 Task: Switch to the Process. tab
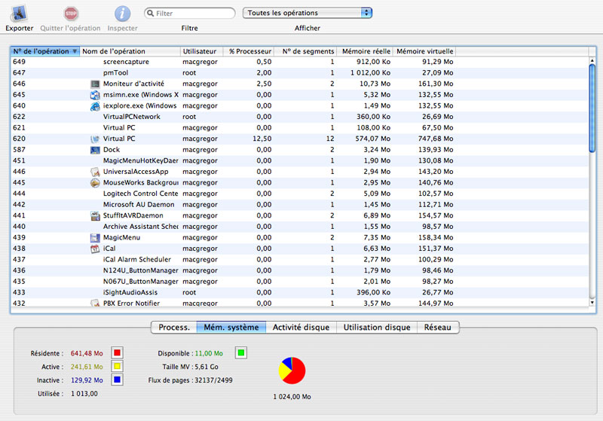pyautogui.click(x=174, y=328)
